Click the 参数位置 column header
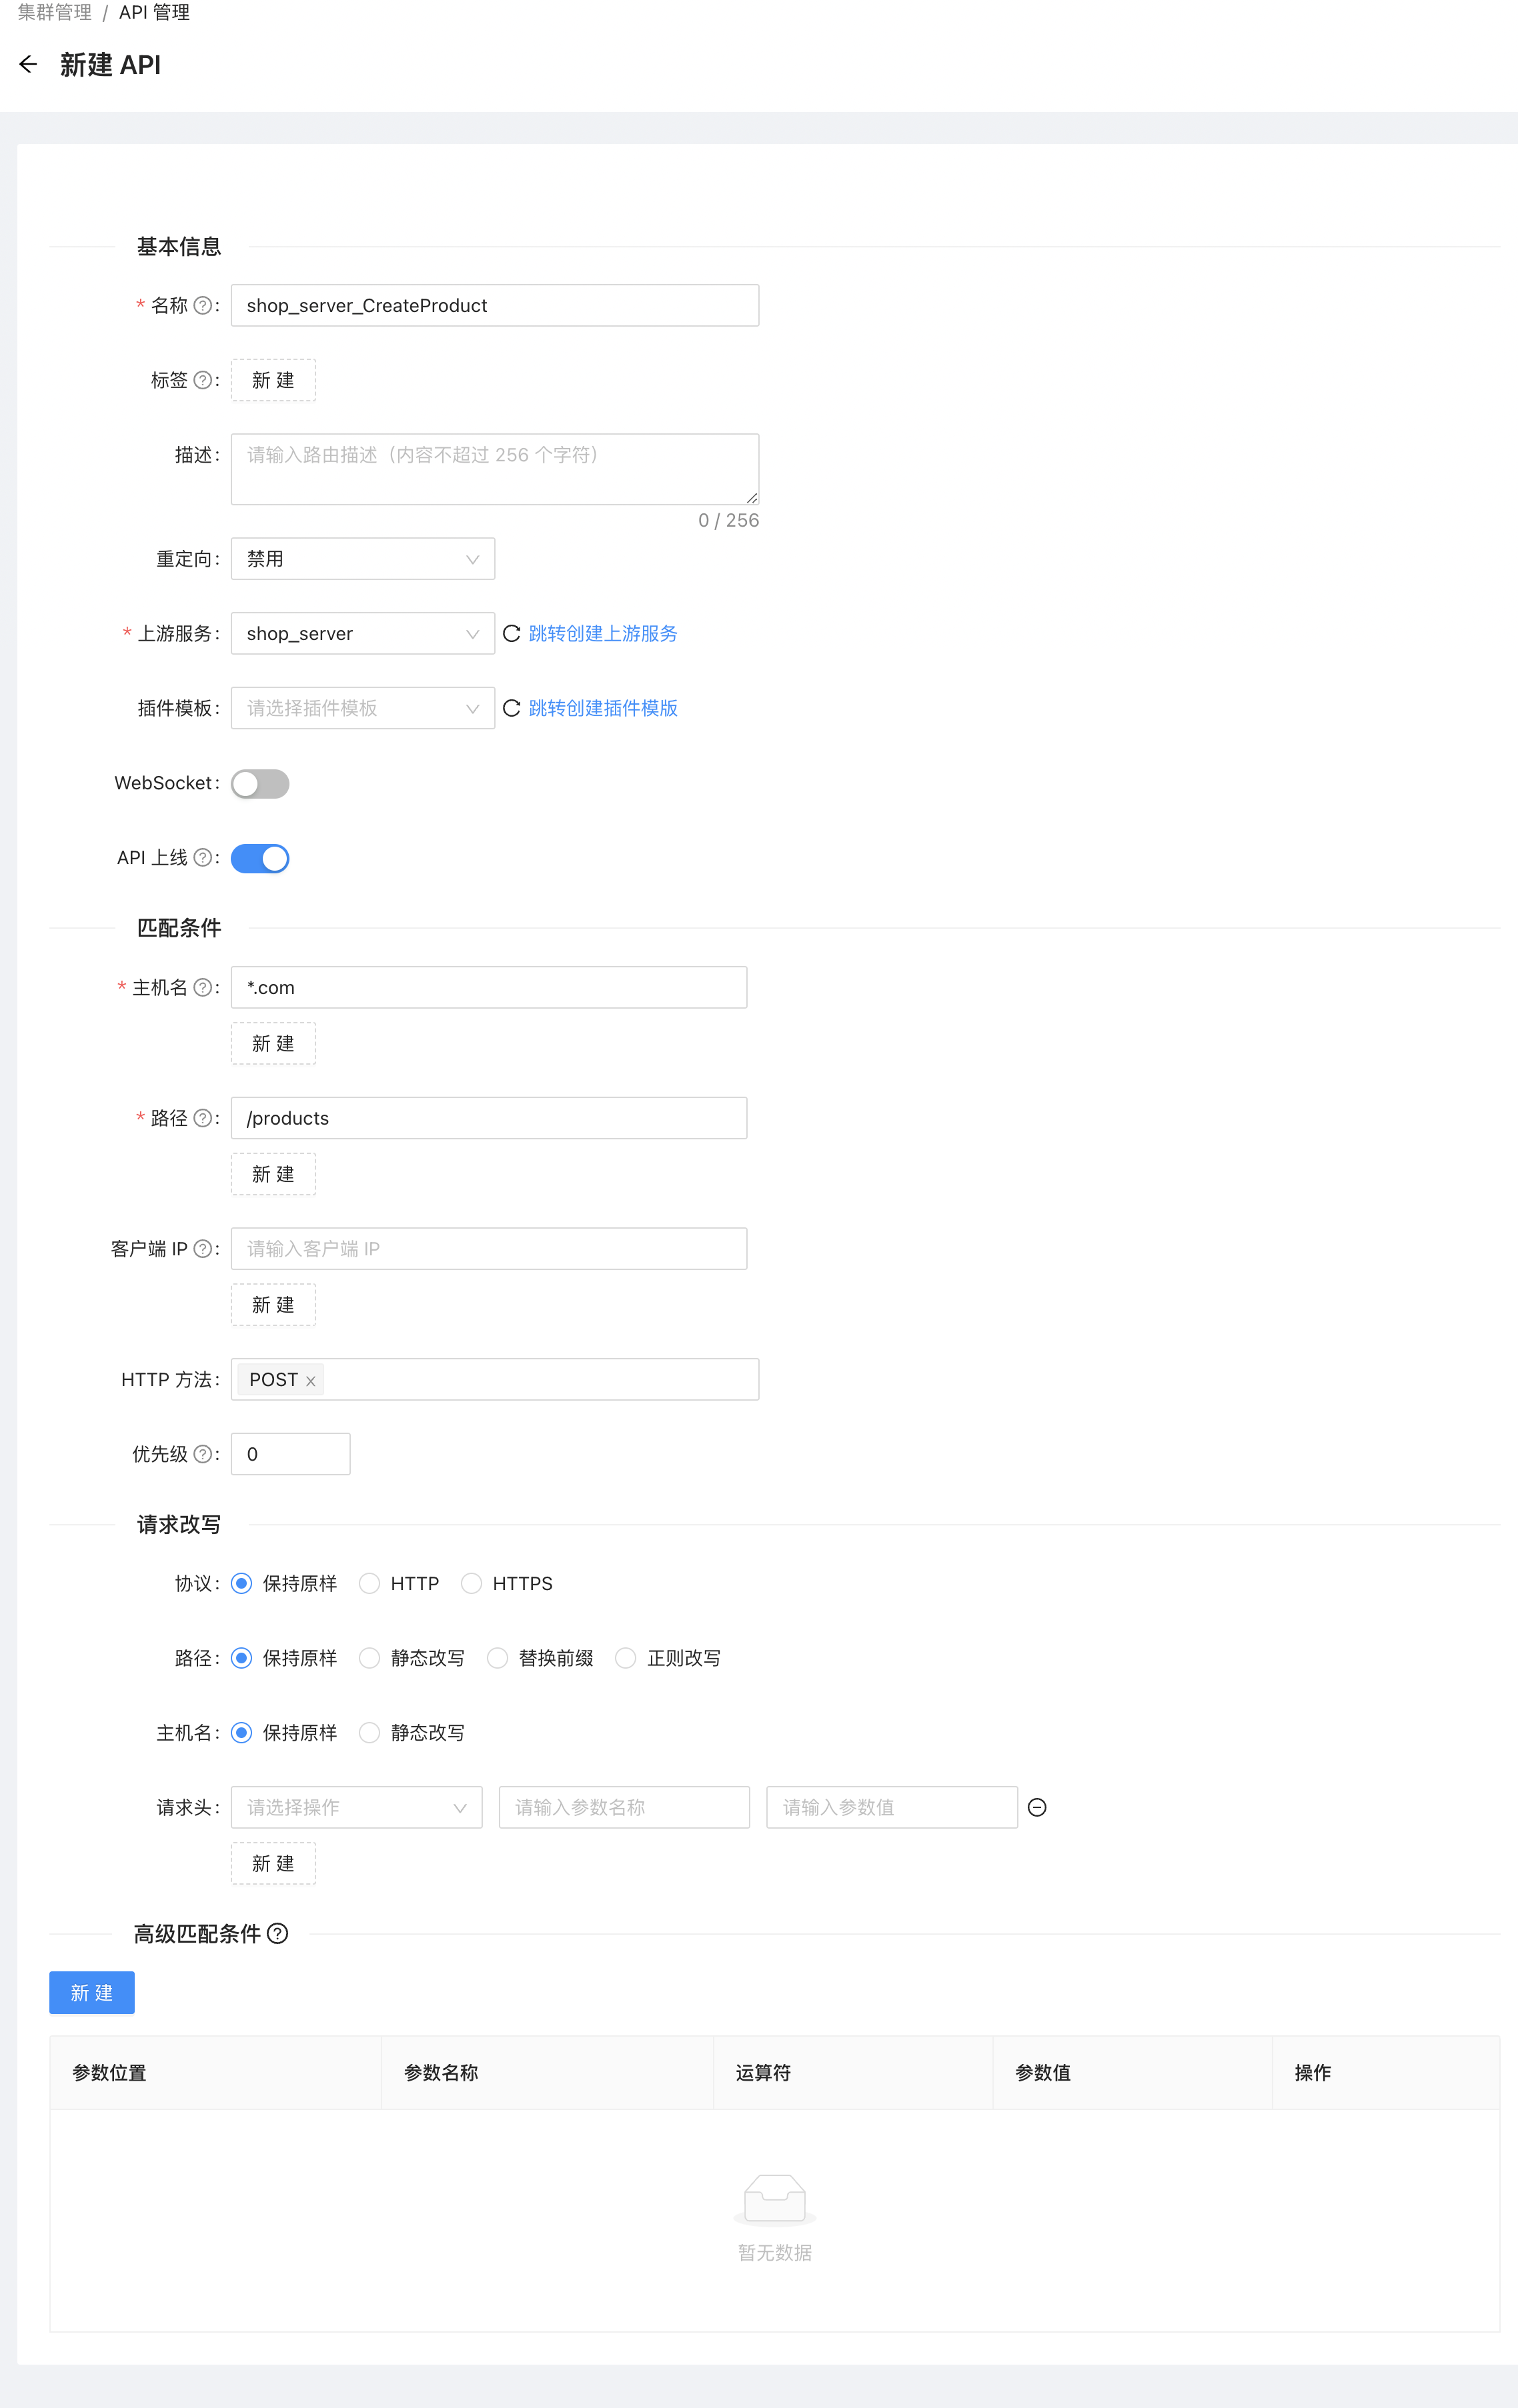Screen dimensions: 1518x2408 pyautogui.click(x=216, y=2073)
